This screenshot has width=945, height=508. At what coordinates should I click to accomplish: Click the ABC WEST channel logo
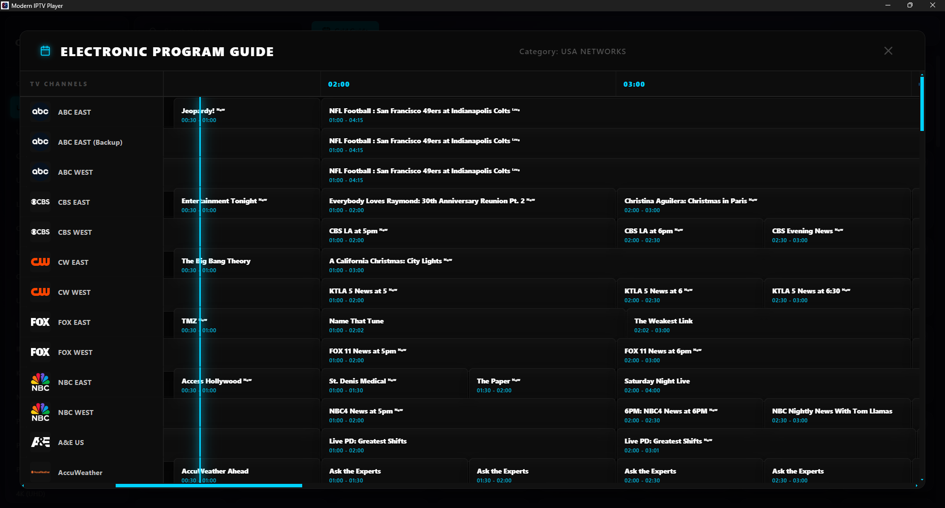coord(40,172)
